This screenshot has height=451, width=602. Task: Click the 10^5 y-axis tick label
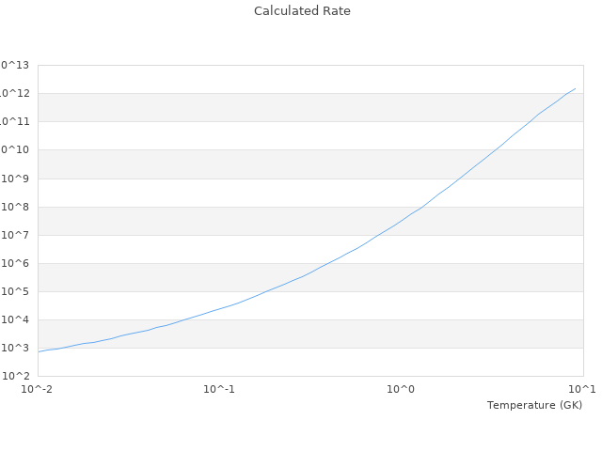pos(17,292)
